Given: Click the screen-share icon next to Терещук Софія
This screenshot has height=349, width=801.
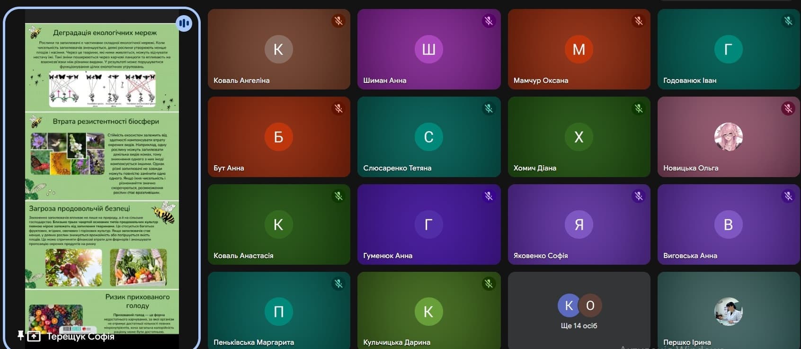Looking at the screenshot, I should [34, 336].
